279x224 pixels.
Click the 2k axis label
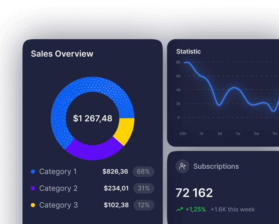(178, 104)
